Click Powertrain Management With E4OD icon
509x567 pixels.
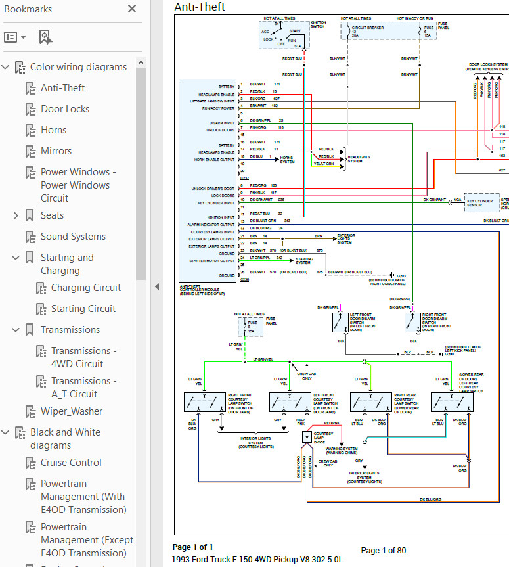click(31, 484)
